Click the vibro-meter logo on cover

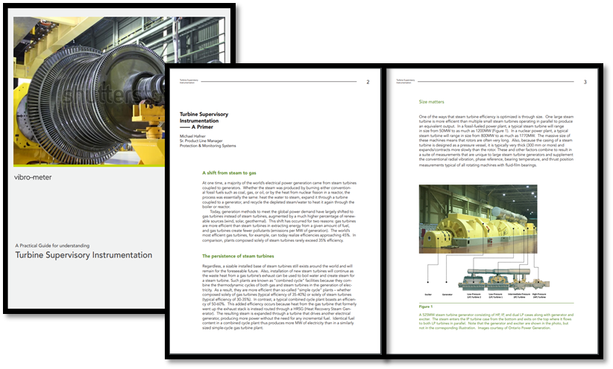[x=36, y=179]
